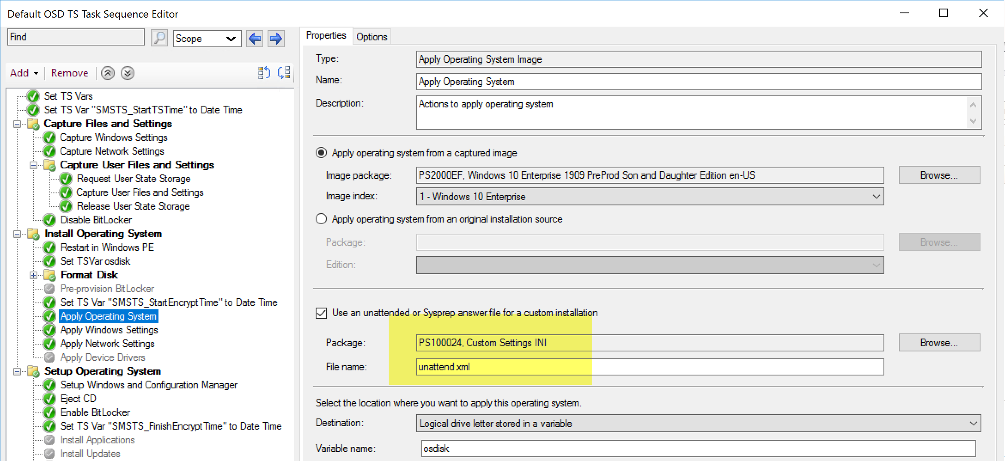The width and height of the screenshot is (1005, 461).
Task: Click the blue right arrow next-result icon
Action: pyautogui.click(x=276, y=39)
